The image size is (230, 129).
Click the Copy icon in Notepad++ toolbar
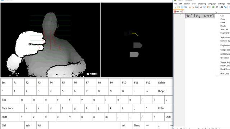pyautogui.click(x=205, y=7)
